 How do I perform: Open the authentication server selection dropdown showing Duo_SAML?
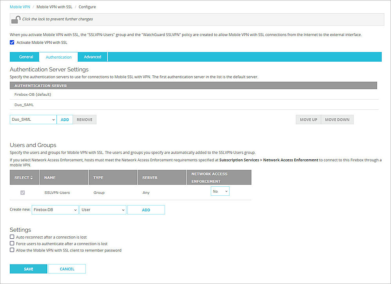(33, 119)
